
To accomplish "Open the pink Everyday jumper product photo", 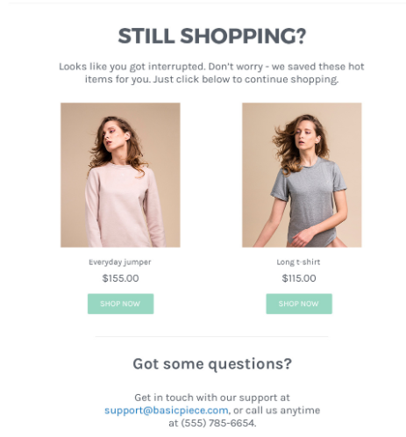I will [120, 175].
